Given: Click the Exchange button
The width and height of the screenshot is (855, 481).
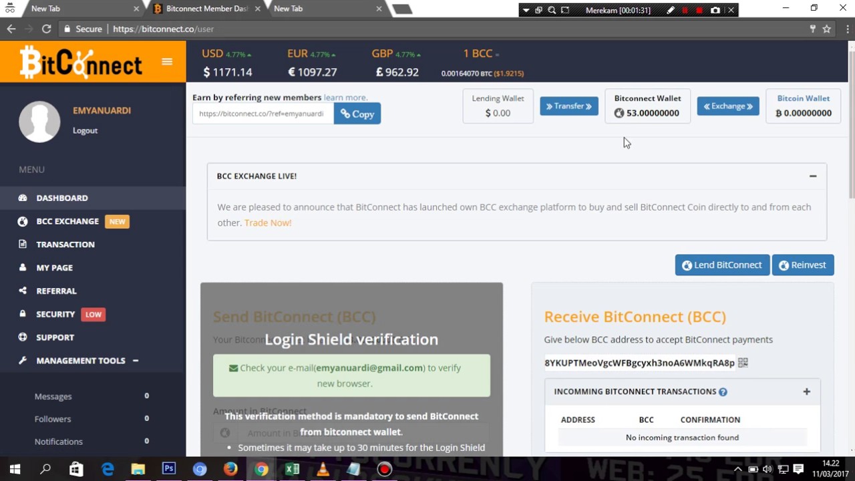Looking at the screenshot, I should point(728,106).
